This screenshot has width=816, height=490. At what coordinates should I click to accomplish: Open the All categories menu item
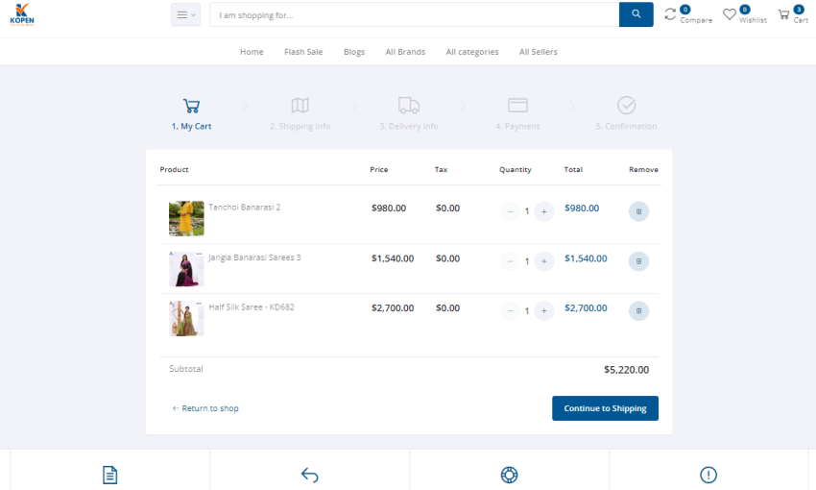click(472, 52)
